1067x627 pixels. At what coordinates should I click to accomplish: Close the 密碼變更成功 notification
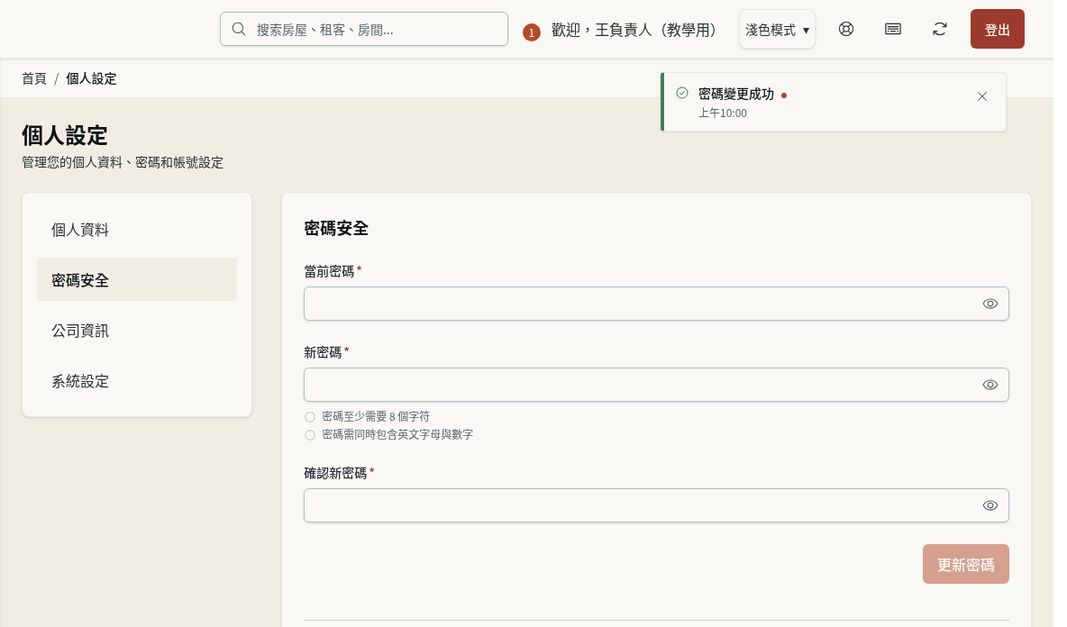982,96
